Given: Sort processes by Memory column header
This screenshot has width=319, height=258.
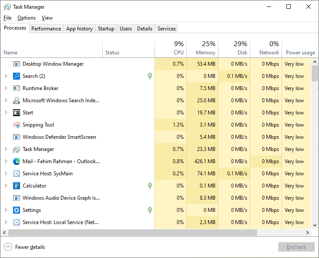Looking at the screenshot, I should coord(202,48).
